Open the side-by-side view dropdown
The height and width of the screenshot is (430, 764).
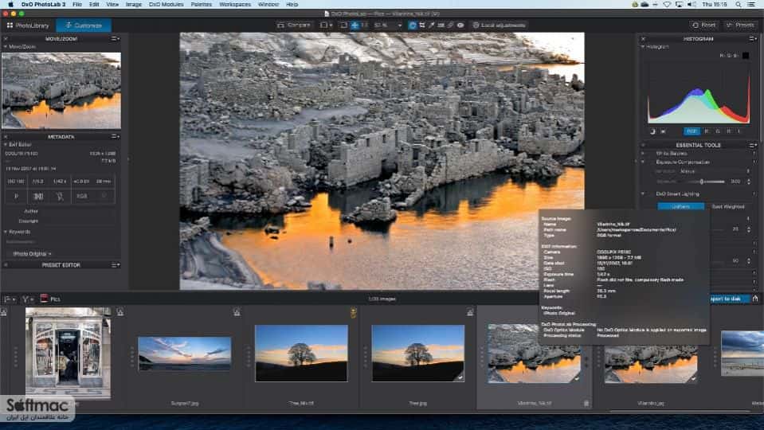(x=327, y=25)
